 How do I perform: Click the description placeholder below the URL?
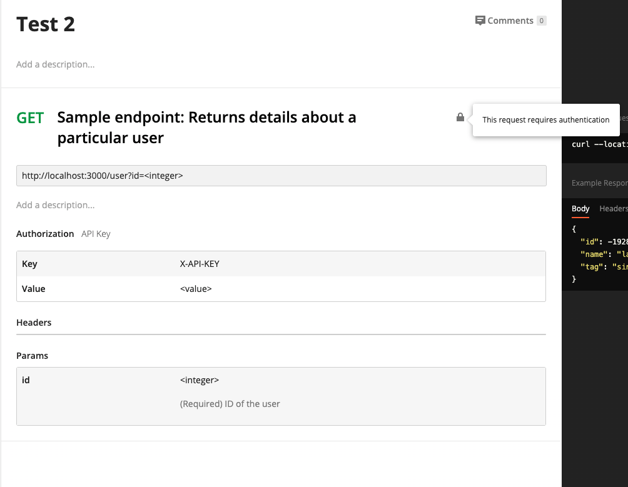55,205
